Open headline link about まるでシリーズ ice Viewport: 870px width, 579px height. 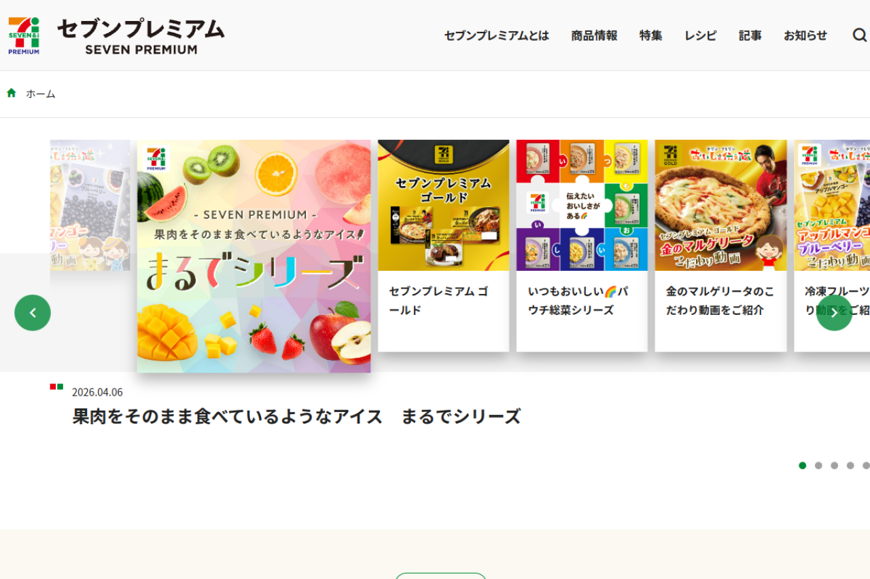296,416
